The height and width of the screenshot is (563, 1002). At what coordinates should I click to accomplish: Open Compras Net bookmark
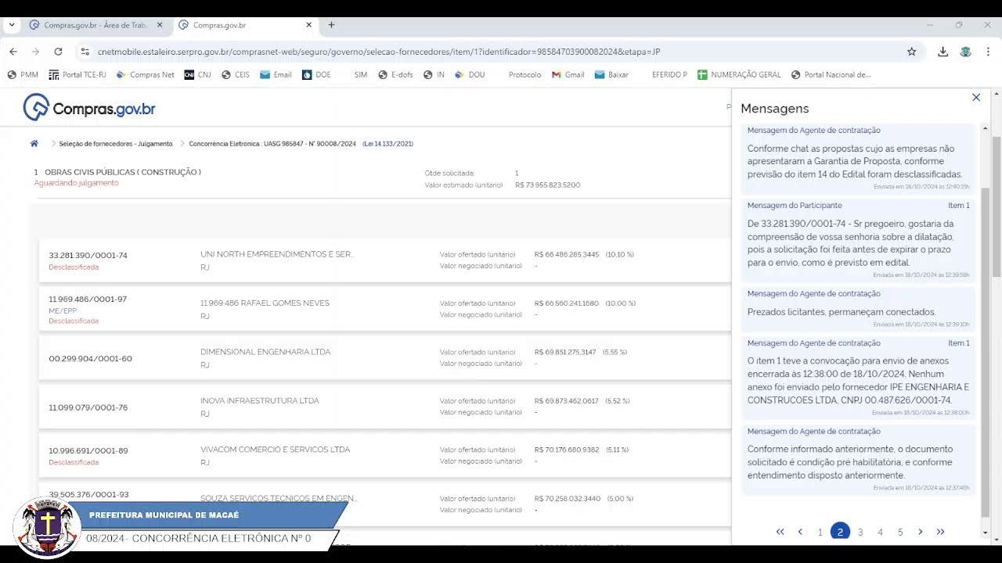145,75
